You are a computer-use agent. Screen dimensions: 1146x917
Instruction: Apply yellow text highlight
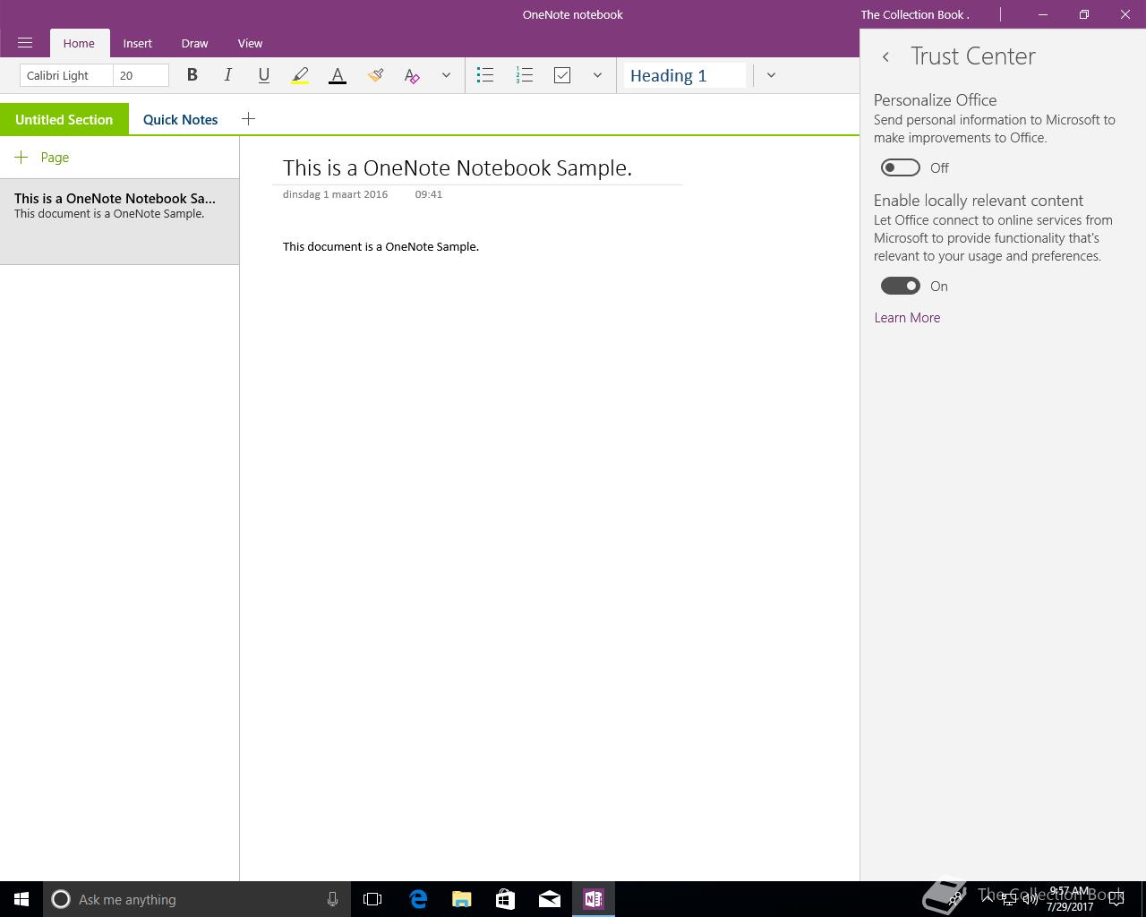click(300, 75)
